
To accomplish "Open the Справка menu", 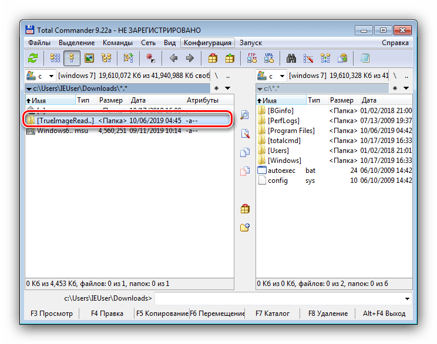I will 395,43.
